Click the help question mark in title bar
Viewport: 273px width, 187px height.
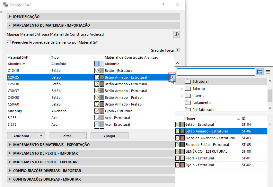pos(163,5)
